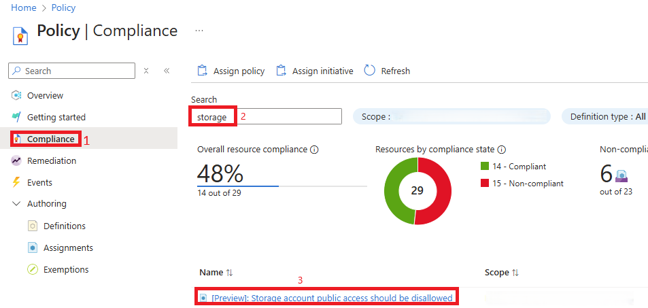Click the Compliance badge icon in sidebar

click(17, 139)
